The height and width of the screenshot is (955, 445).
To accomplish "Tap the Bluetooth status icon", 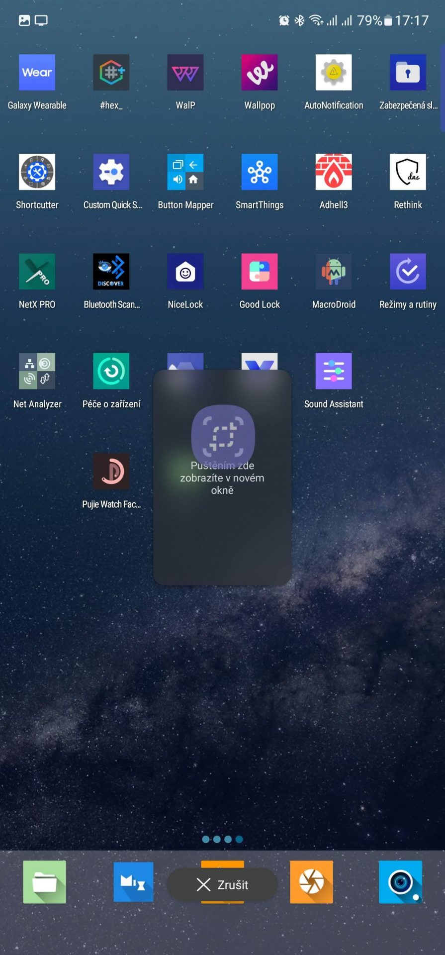I will [x=299, y=20].
